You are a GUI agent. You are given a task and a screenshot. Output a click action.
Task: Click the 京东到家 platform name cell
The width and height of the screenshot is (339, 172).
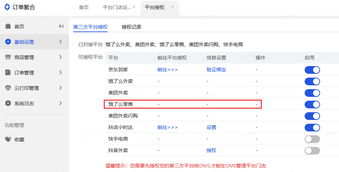click(118, 70)
